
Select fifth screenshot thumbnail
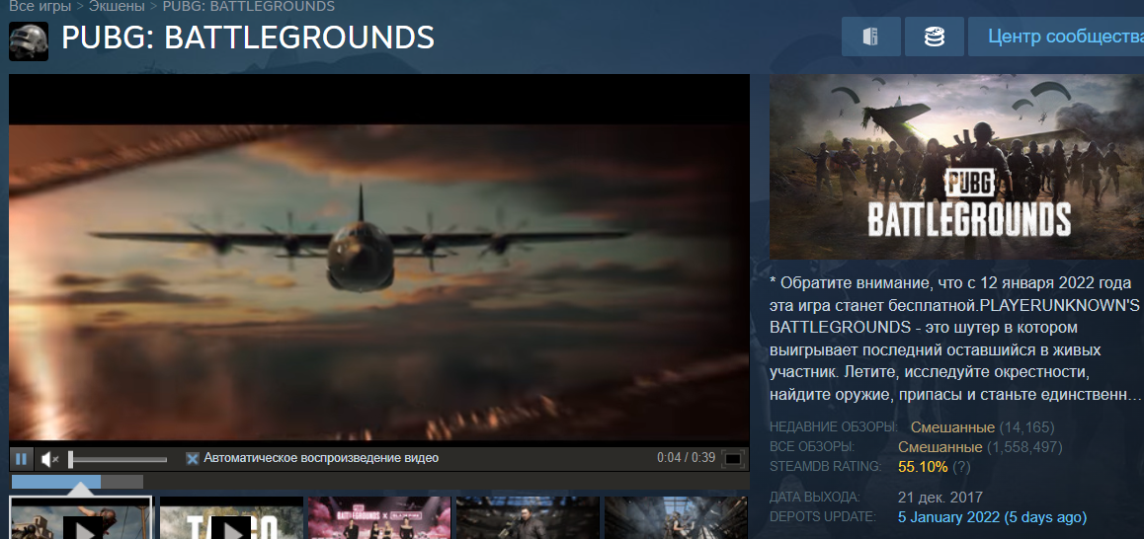(x=676, y=518)
